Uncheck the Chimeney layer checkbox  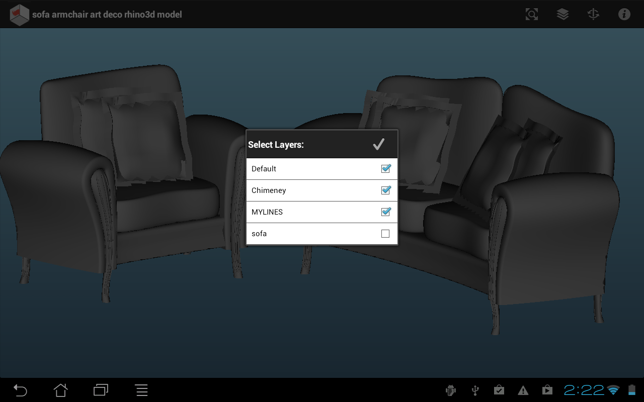(x=385, y=190)
